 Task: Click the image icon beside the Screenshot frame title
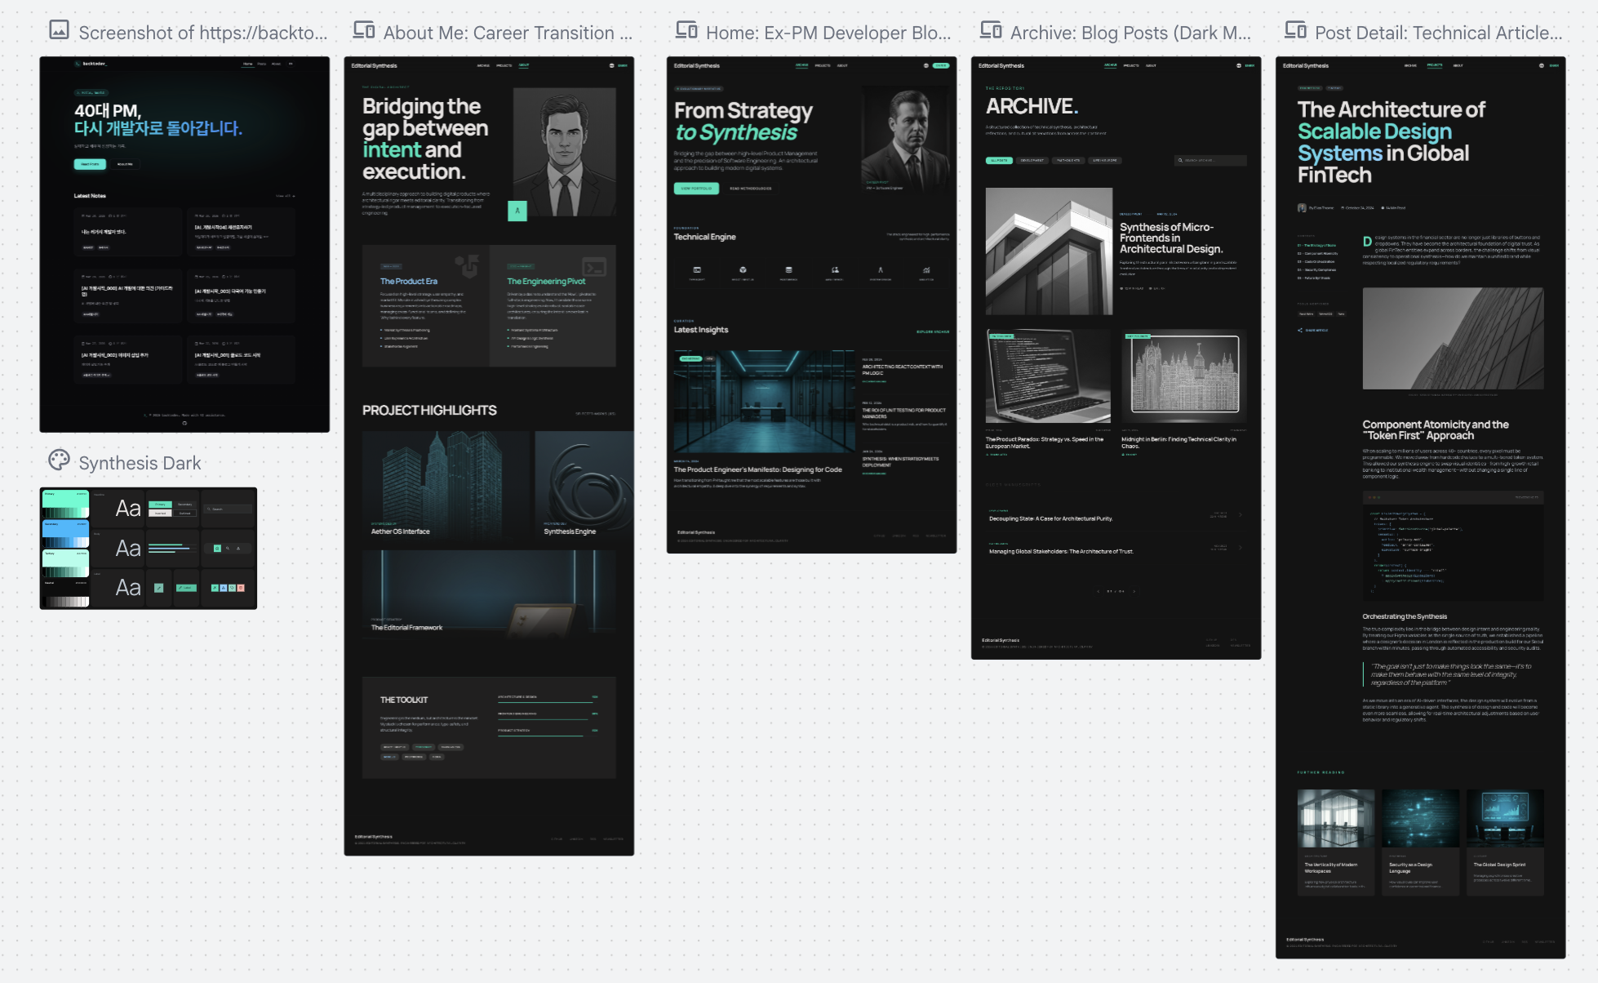coord(59,30)
